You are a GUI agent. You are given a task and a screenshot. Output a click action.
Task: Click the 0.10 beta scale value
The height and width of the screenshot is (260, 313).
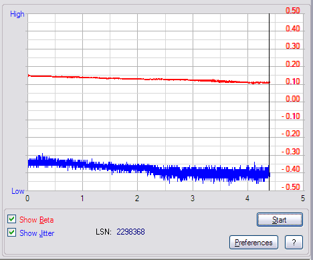[x=293, y=82]
